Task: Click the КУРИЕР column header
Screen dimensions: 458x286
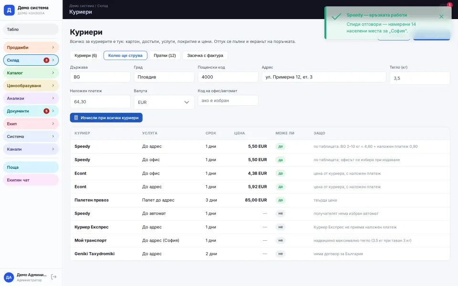Action: [x=82, y=133]
